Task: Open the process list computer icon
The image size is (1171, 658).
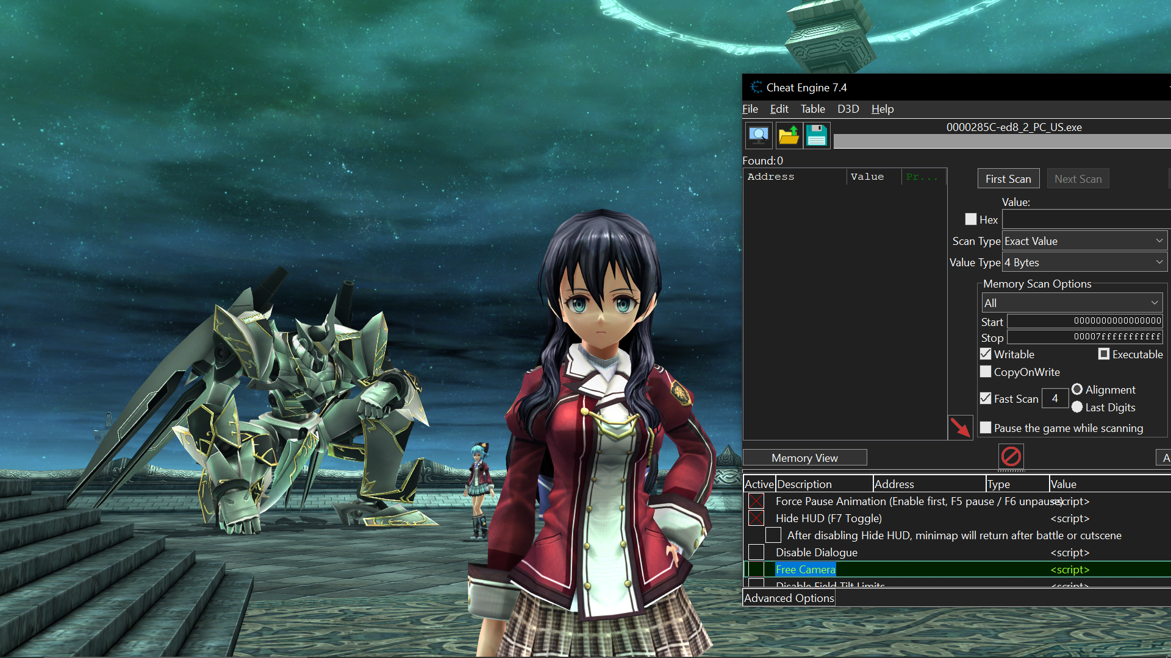Action: (759, 135)
